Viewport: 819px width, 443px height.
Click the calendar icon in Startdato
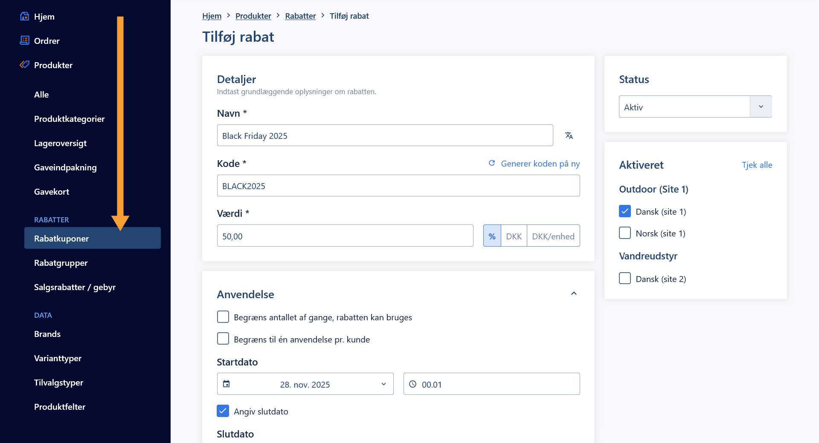coord(227,384)
